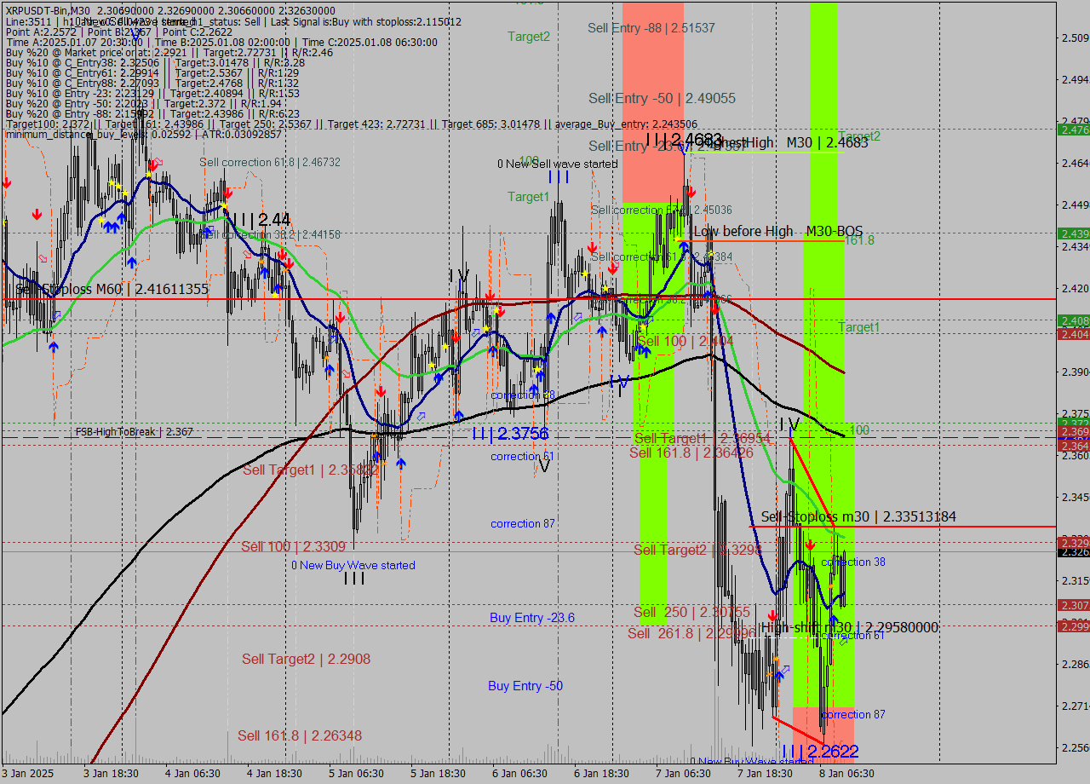
Task: Click the Buy %10 @ C_Entry38: 2.32506 line
Action: tap(155, 62)
